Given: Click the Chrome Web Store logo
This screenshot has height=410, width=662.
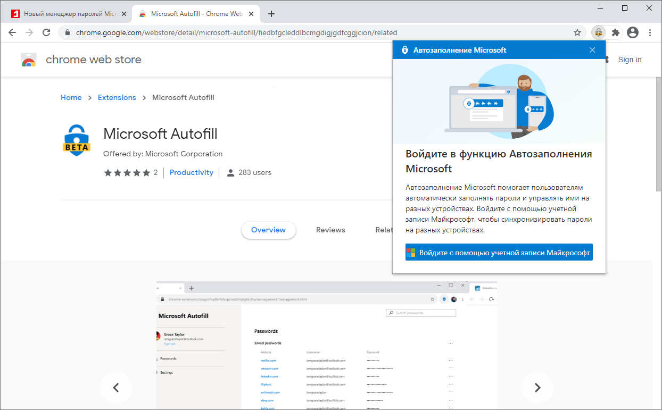Looking at the screenshot, I should tap(29, 60).
